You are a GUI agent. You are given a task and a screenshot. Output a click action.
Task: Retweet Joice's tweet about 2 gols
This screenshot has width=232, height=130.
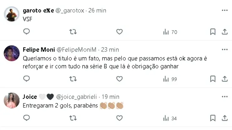click(73, 118)
